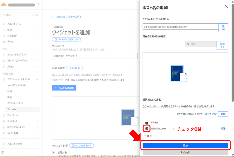Open the Zero Trust menu item
234x157 pixels.
tap(13, 115)
